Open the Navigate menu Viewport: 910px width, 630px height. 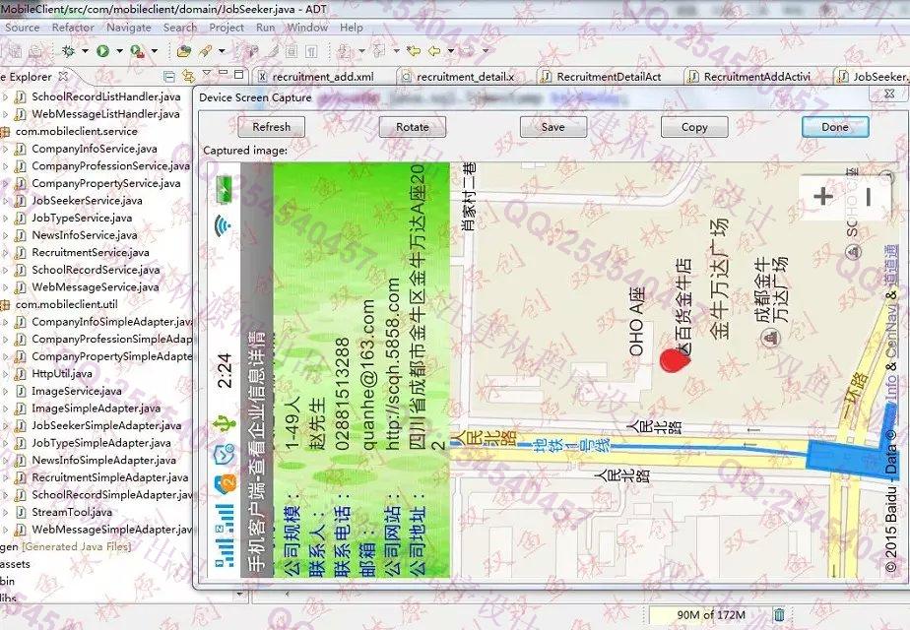[x=128, y=28]
